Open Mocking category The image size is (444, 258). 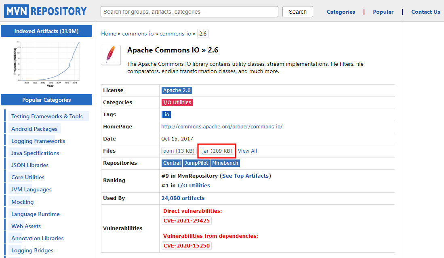22,202
